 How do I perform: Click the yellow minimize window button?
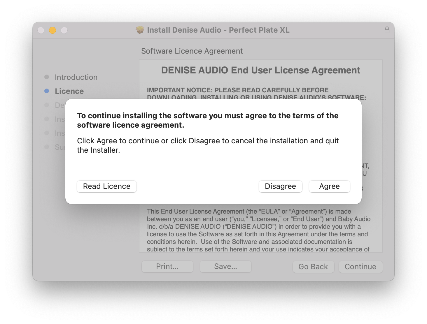click(52, 30)
